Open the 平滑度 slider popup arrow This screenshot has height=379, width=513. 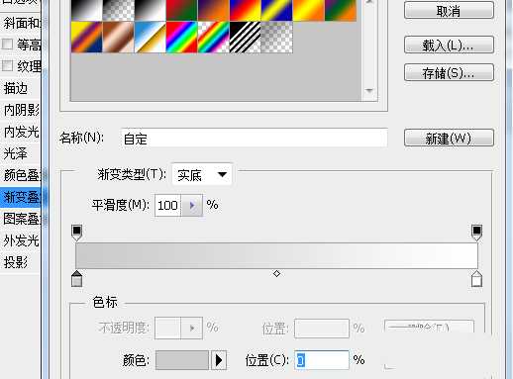click(x=192, y=206)
